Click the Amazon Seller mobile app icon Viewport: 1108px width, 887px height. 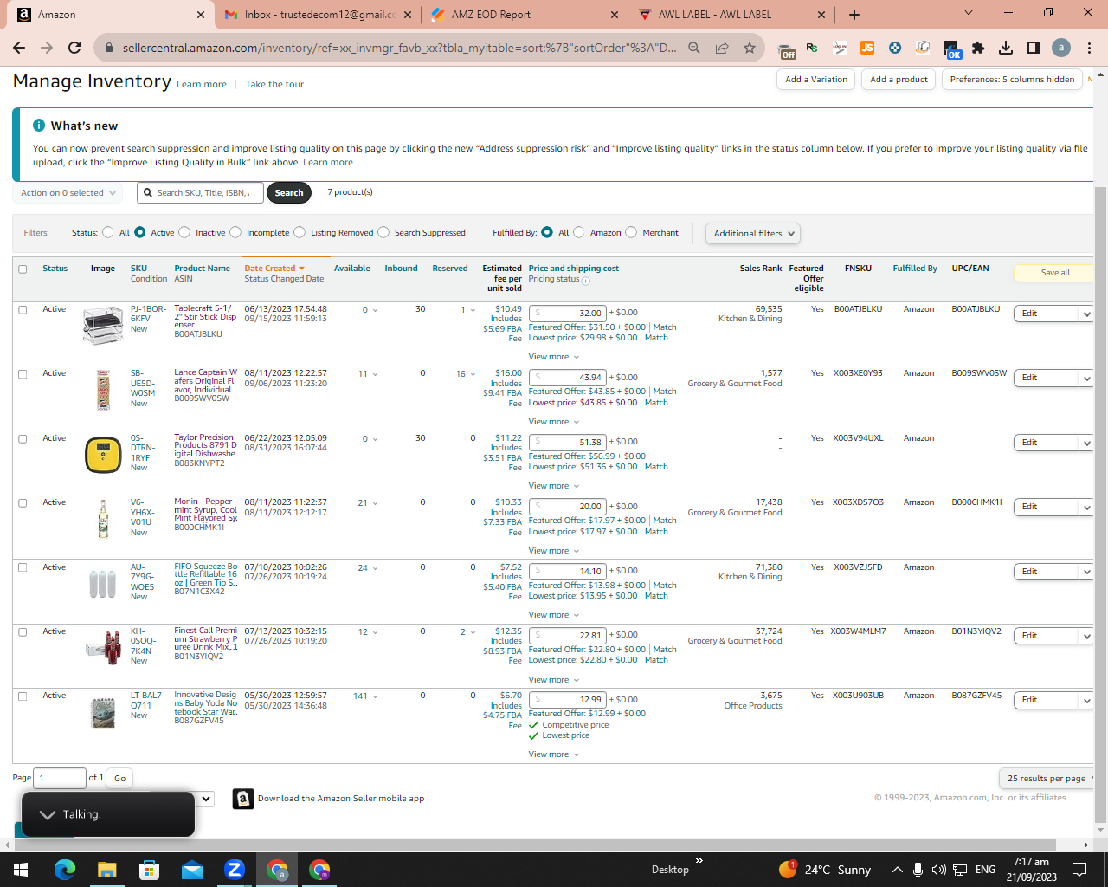(243, 799)
